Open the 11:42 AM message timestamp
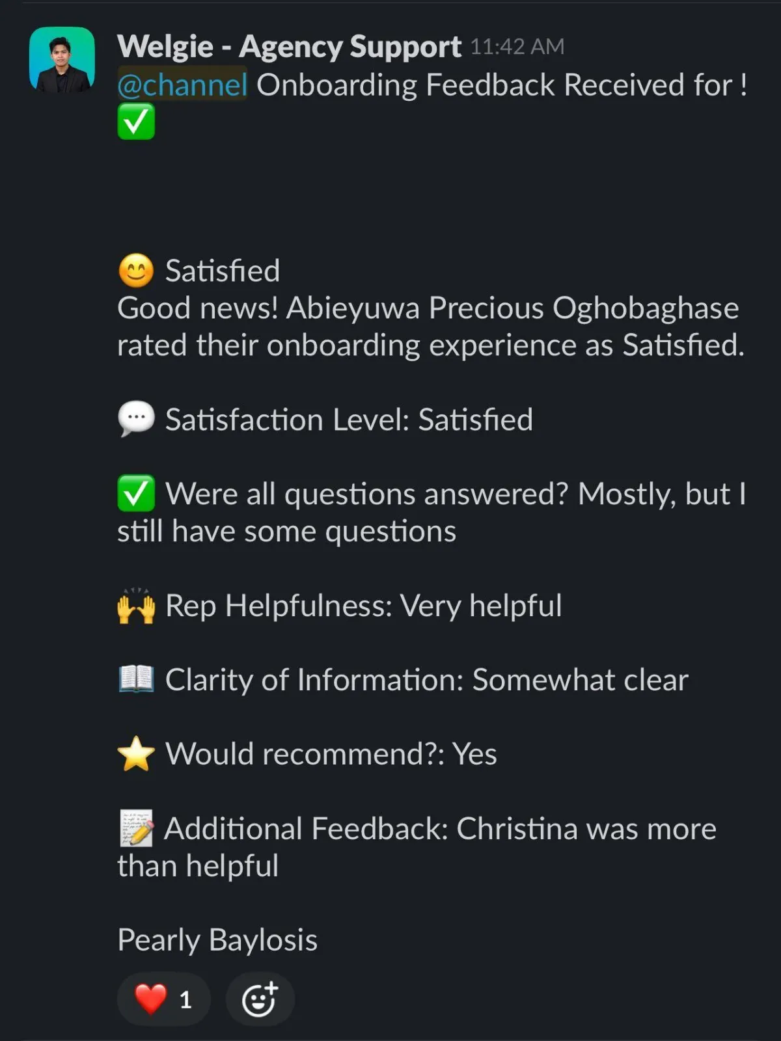 pyautogui.click(x=517, y=47)
